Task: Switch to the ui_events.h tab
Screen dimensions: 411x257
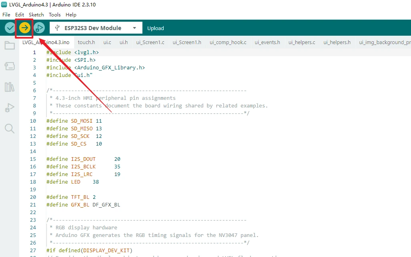Action: (x=267, y=42)
